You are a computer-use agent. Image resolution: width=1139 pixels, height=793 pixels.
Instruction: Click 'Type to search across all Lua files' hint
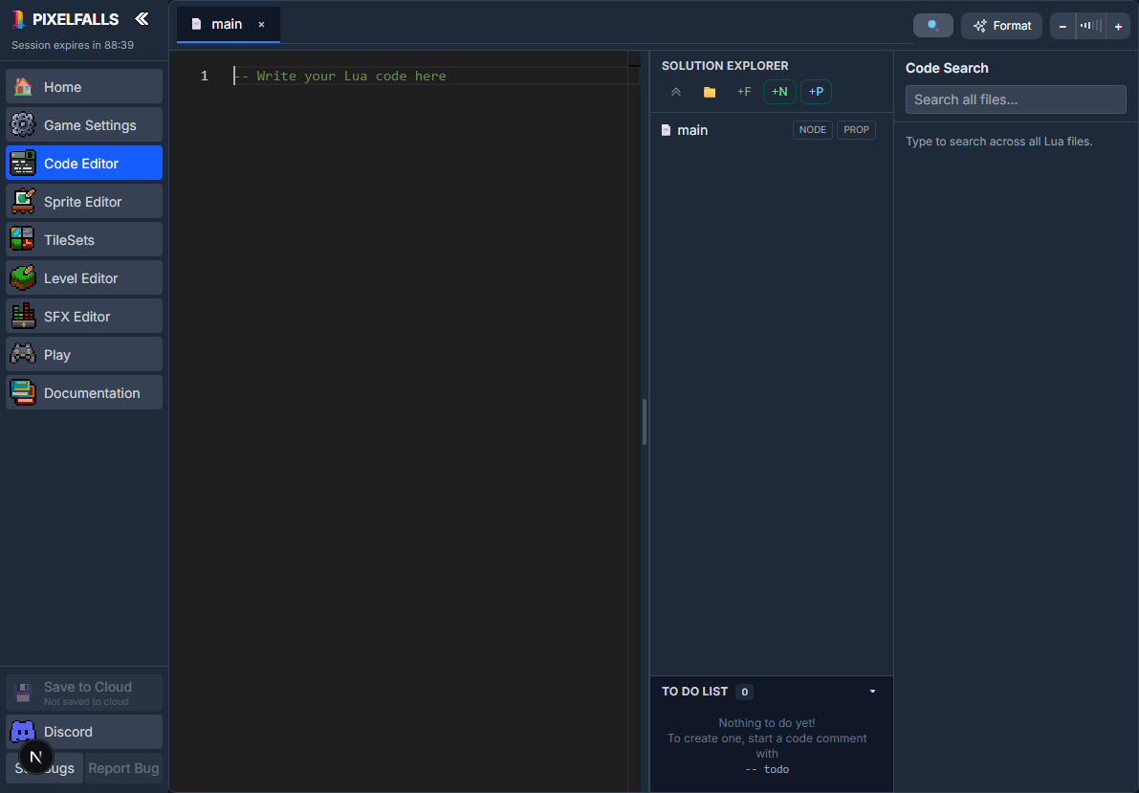tap(998, 141)
